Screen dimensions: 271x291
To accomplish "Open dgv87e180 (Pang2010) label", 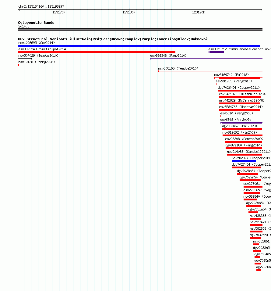I will tap(244, 145).
